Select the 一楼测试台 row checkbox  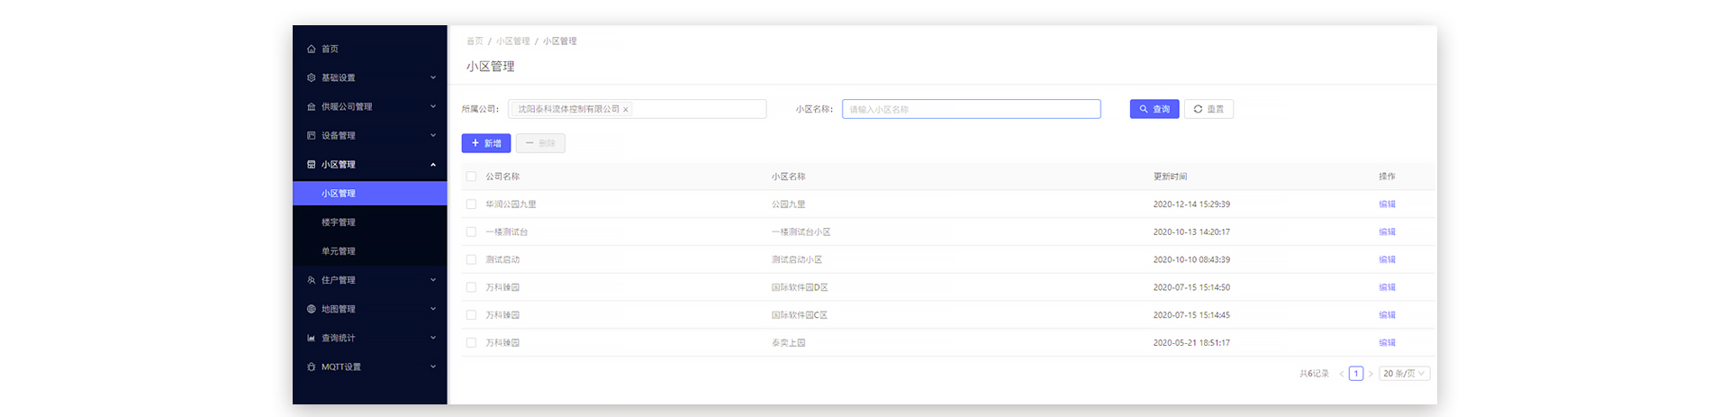pos(471,232)
